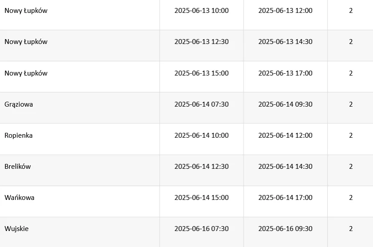
Task: Click the number 2 in Wujskie row
Action: pos(351,229)
